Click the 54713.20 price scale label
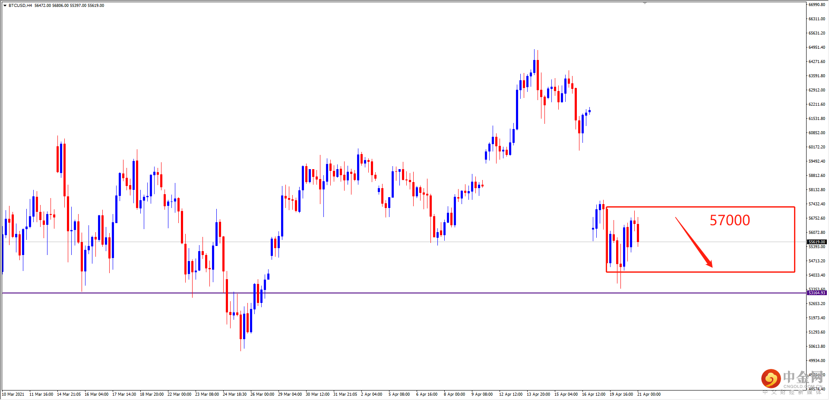829x400 pixels. 816,261
